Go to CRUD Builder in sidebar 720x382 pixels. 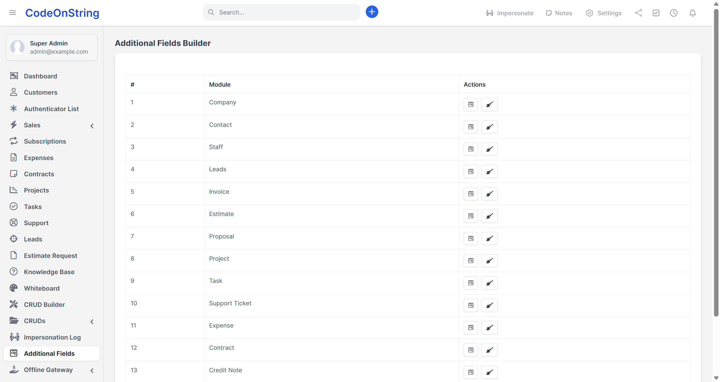pyautogui.click(x=44, y=304)
